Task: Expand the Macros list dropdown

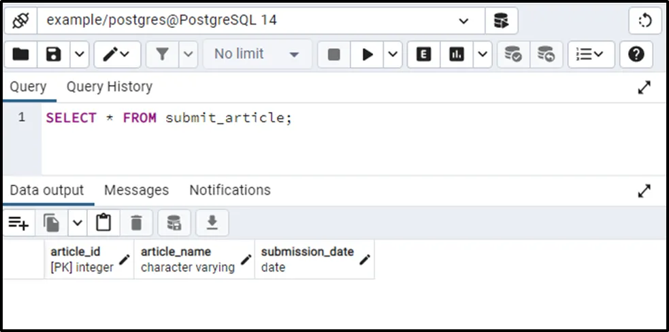Action: coord(591,54)
